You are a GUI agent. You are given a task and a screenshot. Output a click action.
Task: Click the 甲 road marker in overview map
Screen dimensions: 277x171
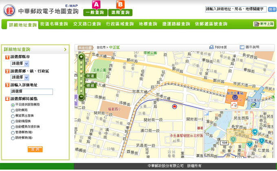(255, 132)
